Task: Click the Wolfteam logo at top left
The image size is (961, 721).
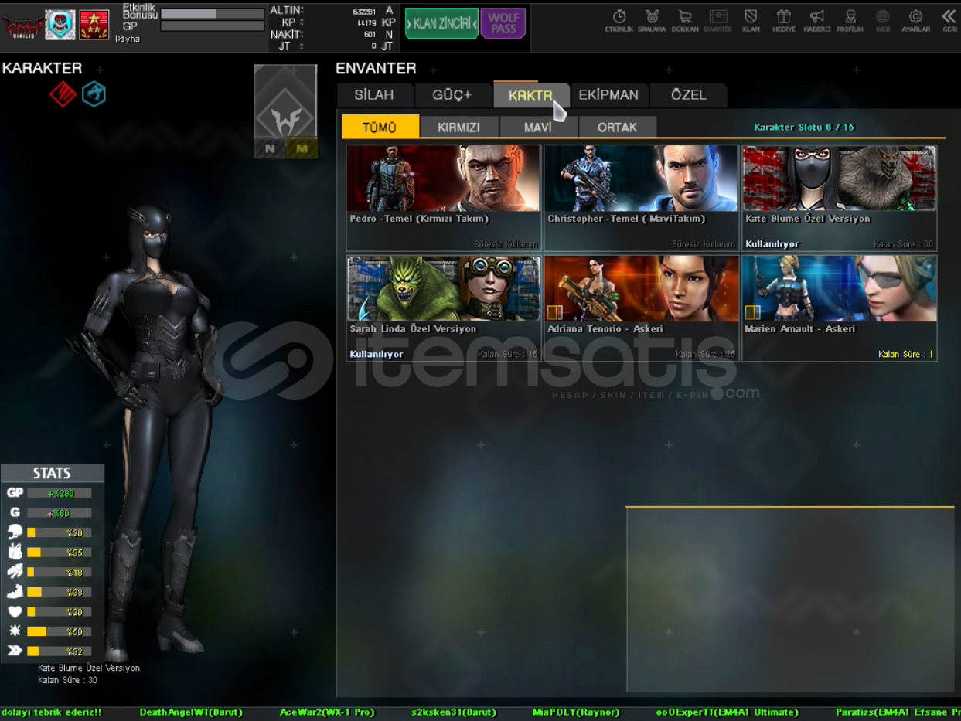Action: [x=22, y=26]
